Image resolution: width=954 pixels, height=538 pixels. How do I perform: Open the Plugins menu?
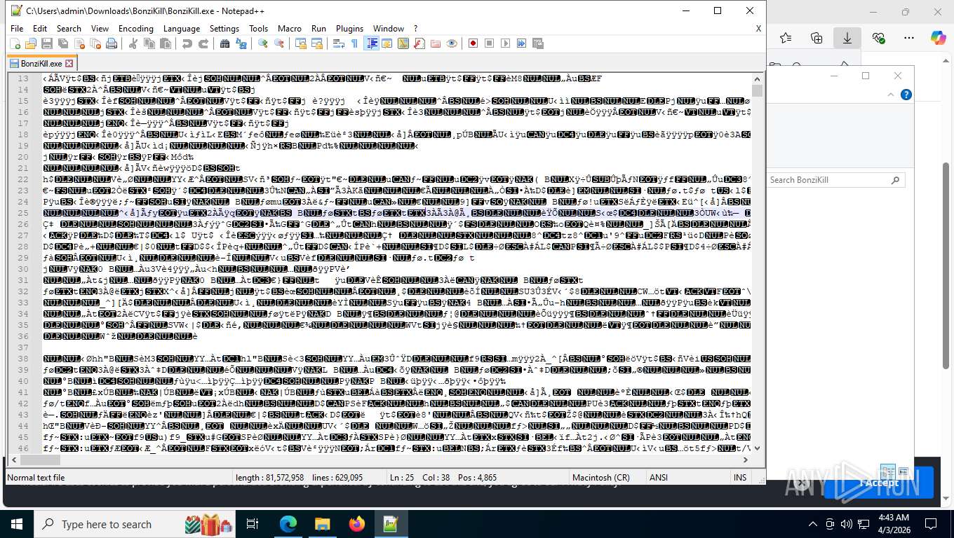[349, 28]
